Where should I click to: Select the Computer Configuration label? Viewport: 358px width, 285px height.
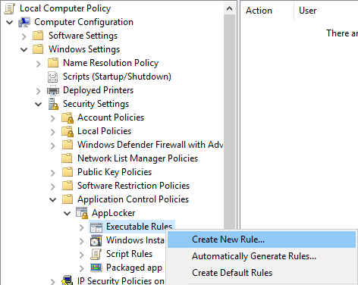(x=83, y=22)
